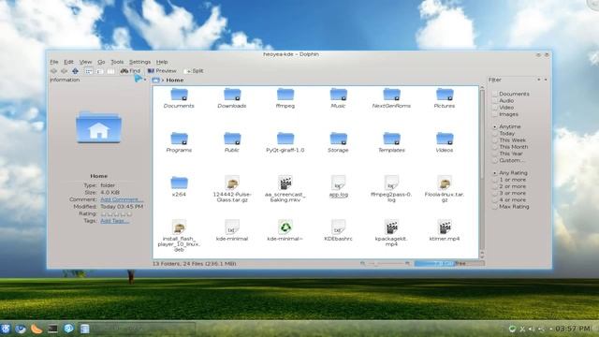Select the Any Rating filter
The height and width of the screenshot is (337, 599).
pyautogui.click(x=495, y=173)
